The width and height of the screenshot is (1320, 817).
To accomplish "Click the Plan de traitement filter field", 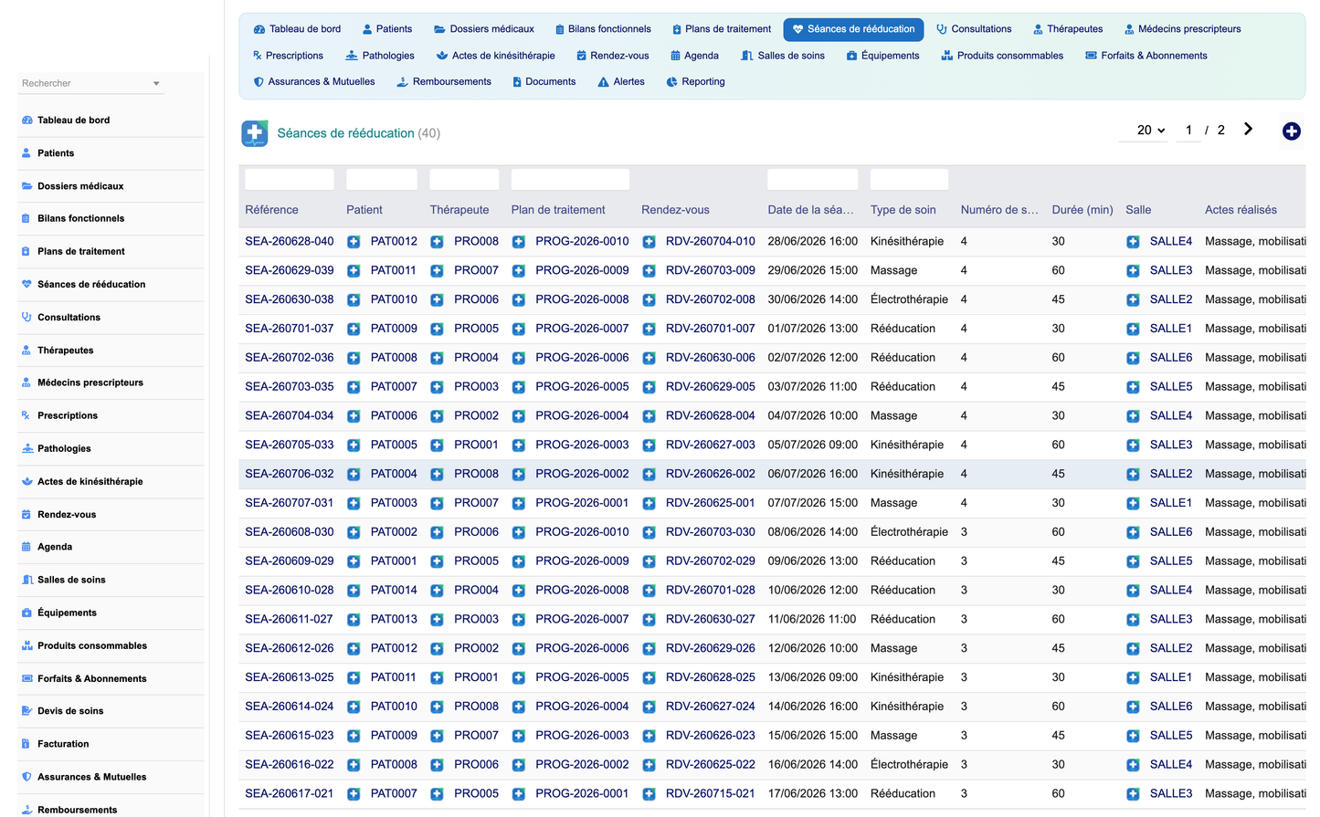I will pyautogui.click(x=570, y=180).
